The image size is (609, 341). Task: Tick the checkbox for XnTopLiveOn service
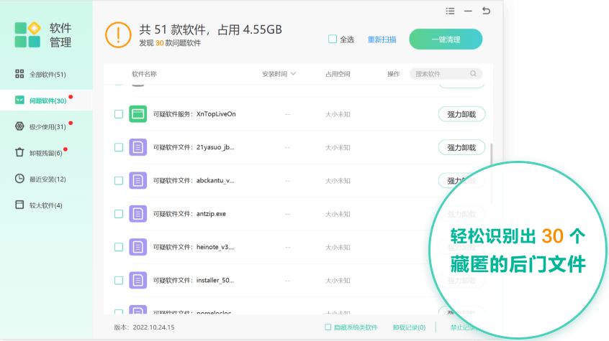119,114
